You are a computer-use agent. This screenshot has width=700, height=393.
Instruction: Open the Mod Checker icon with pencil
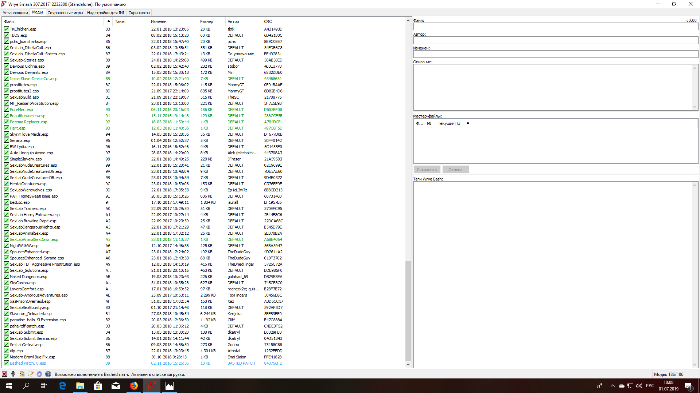tap(31, 374)
